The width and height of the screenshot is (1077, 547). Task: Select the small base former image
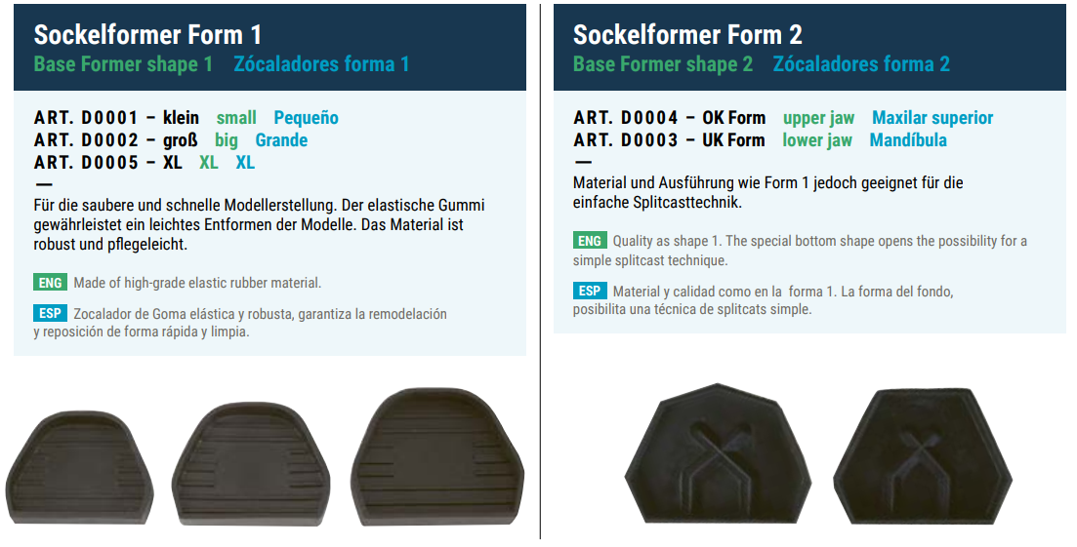tap(80, 467)
